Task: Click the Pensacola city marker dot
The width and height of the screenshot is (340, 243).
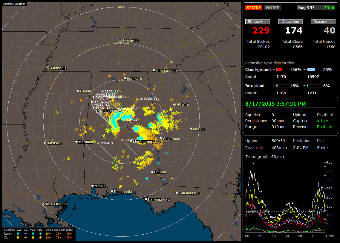Action: (112, 192)
